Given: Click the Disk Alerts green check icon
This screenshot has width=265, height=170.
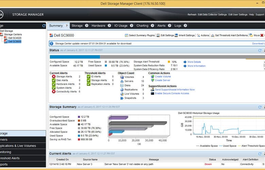Looking at the screenshot, I should (54, 80).
